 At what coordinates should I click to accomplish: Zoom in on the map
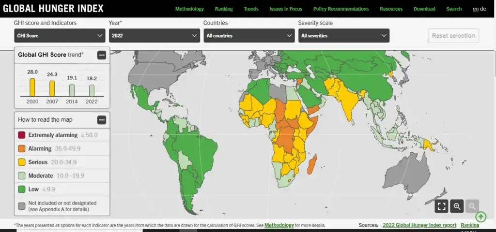pyautogui.click(x=457, y=206)
